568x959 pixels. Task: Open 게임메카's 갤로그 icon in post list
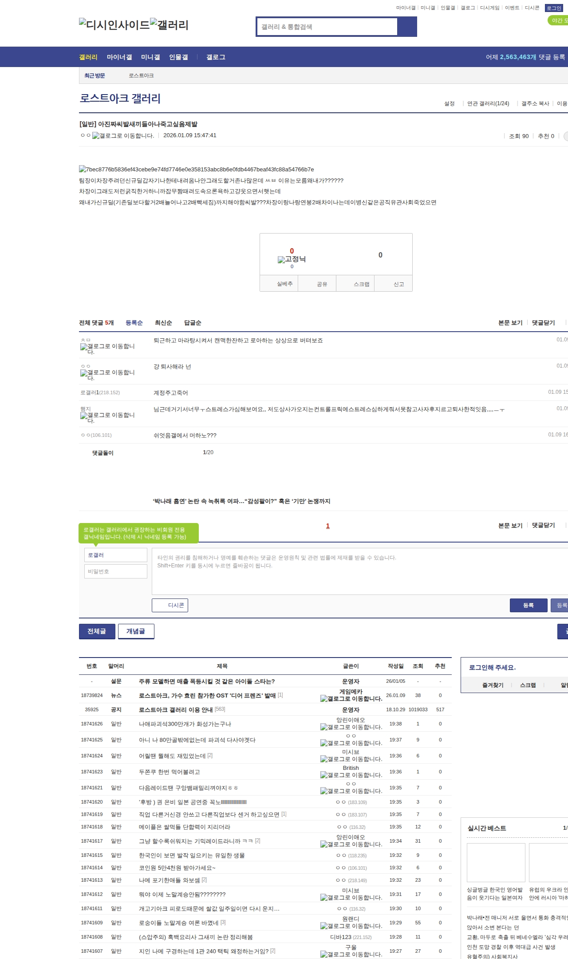[351, 698]
